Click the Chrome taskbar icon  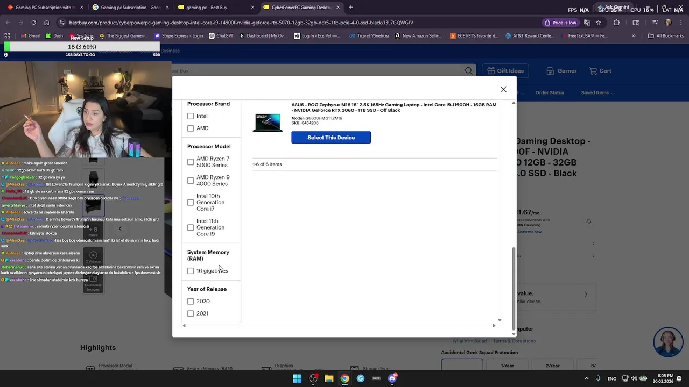(344, 378)
